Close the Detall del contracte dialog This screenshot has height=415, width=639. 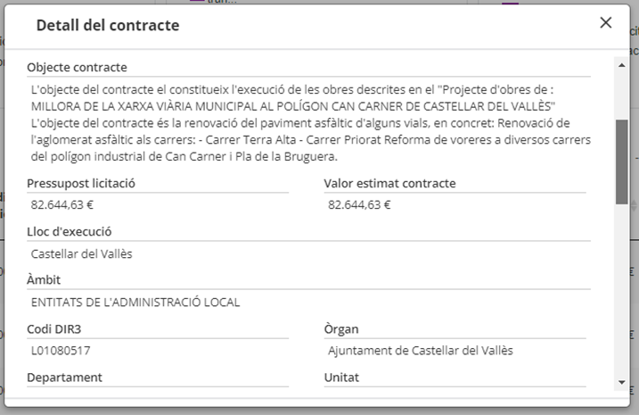click(606, 23)
